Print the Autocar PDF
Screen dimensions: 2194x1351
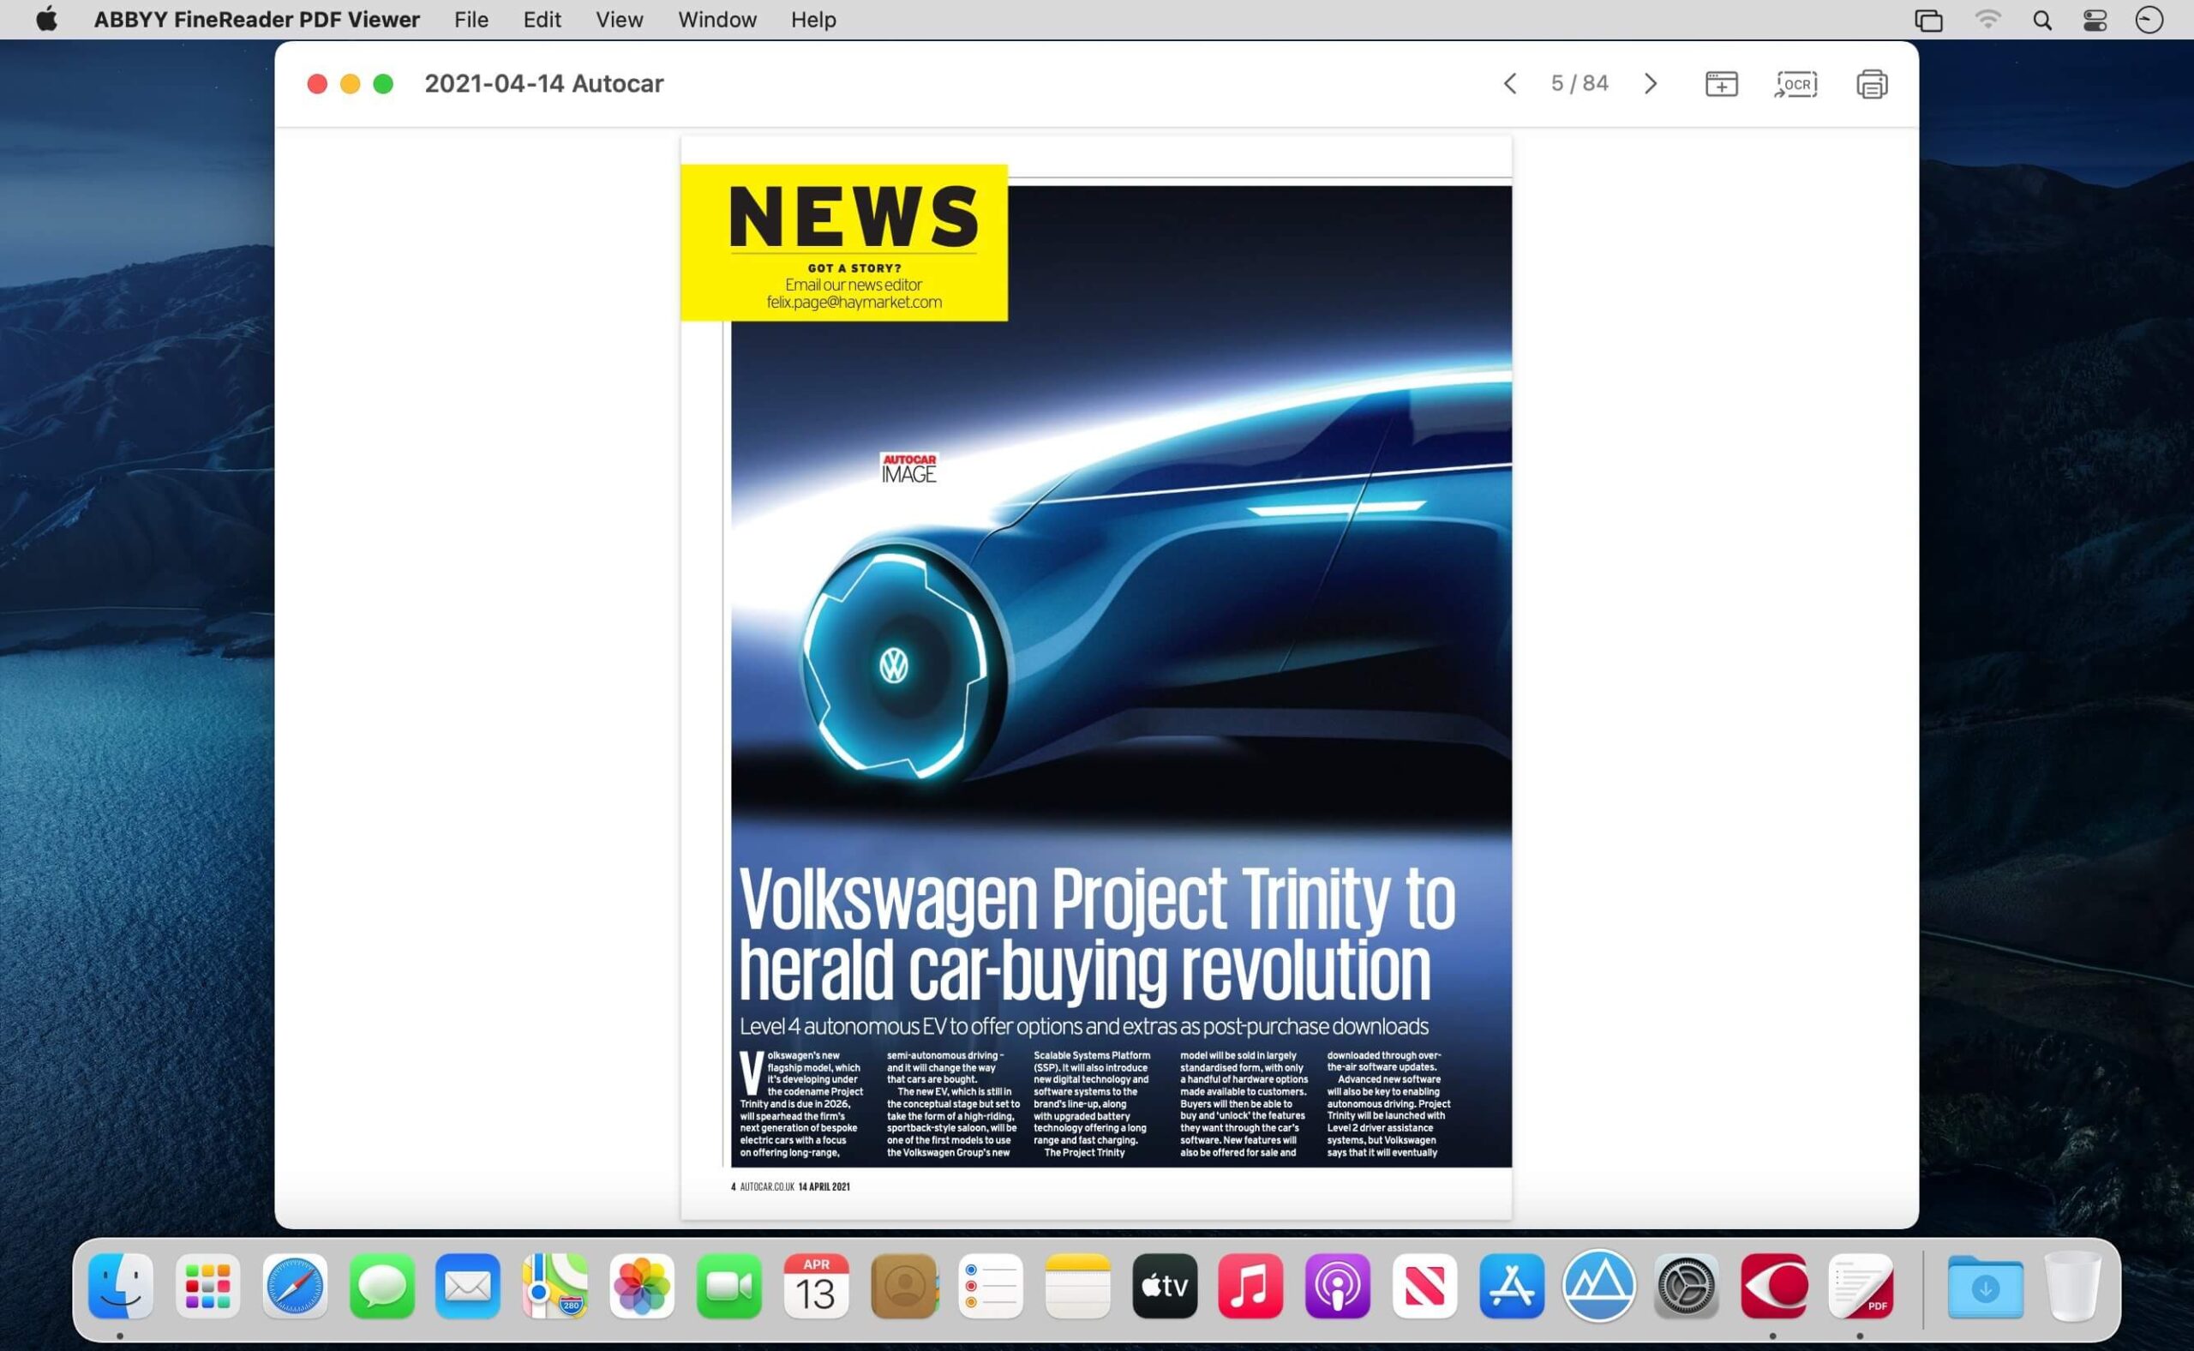pyautogui.click(x=1873, y=83)
